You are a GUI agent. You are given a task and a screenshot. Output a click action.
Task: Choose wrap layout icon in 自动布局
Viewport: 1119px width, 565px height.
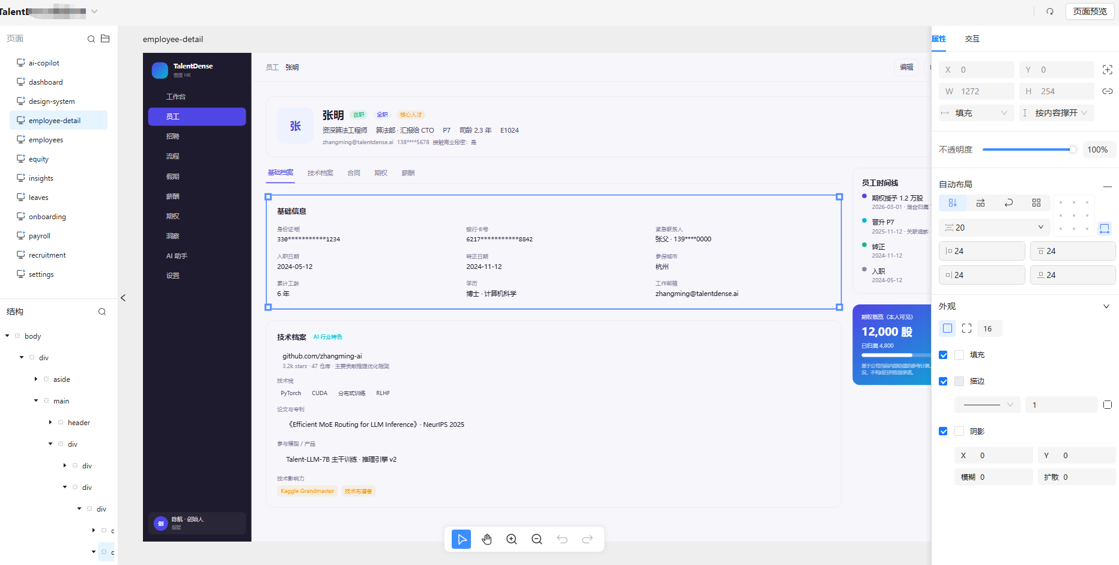[x=1008, y=203]
